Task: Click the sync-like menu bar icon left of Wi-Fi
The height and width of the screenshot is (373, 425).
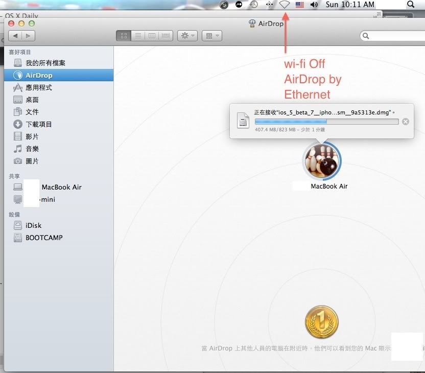Action: tap(269, 5)
